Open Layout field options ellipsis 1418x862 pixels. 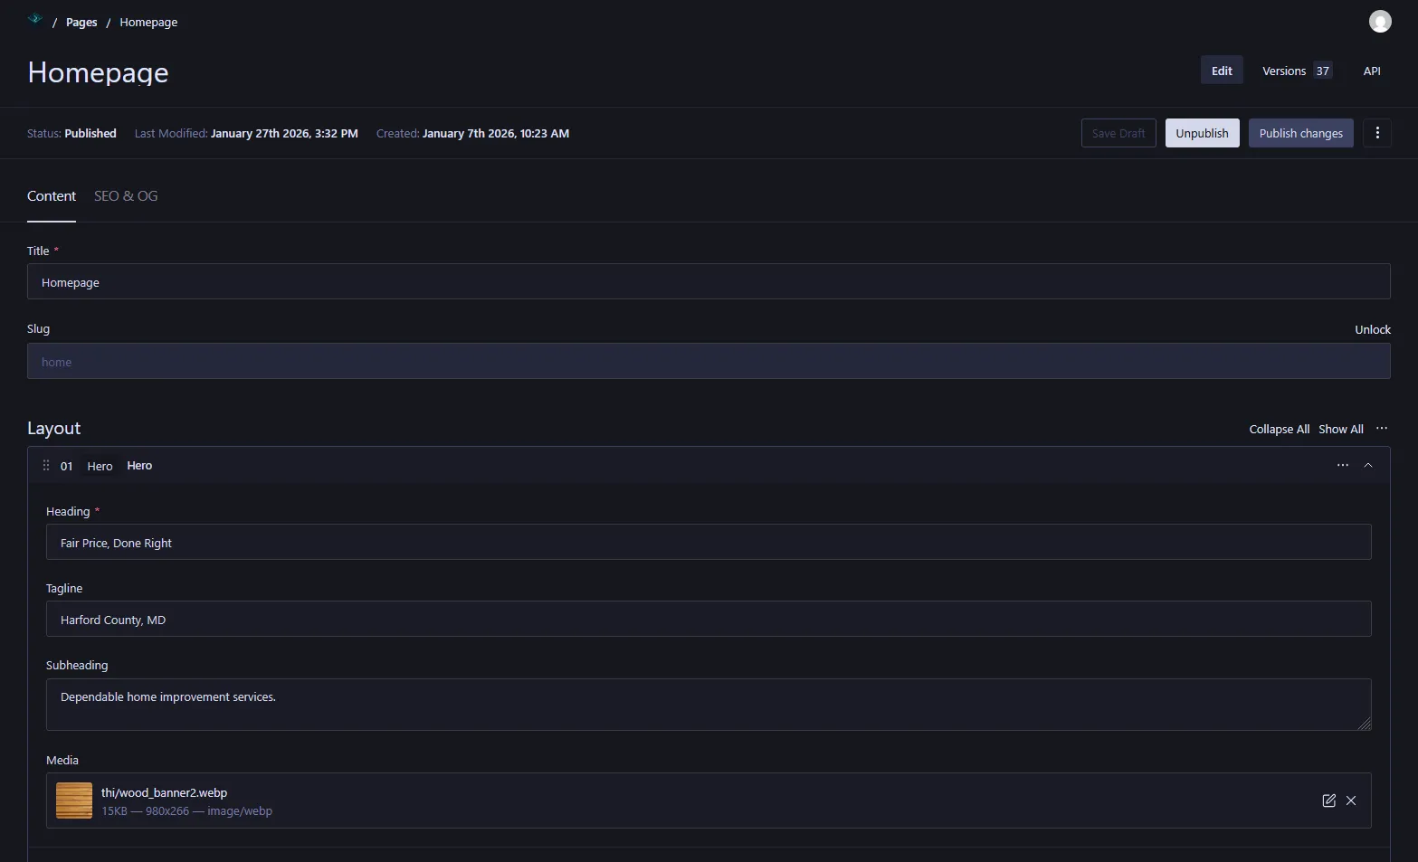tap(1381, 429)
